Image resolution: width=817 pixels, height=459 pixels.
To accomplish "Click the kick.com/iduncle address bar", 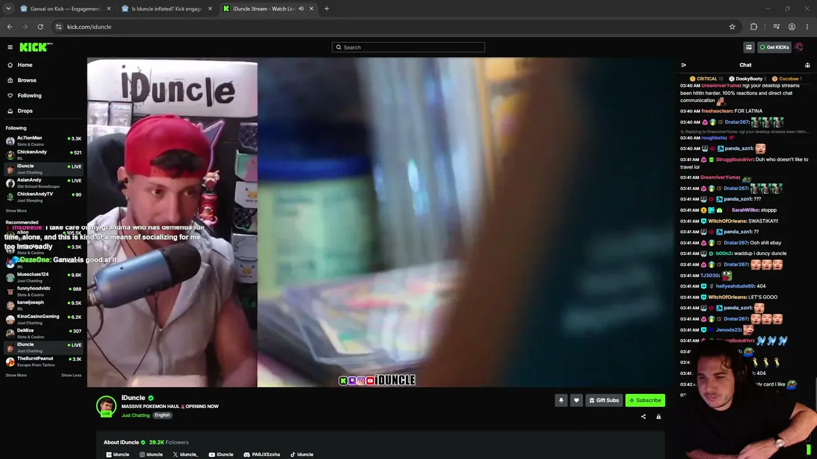I will [396, 27].
